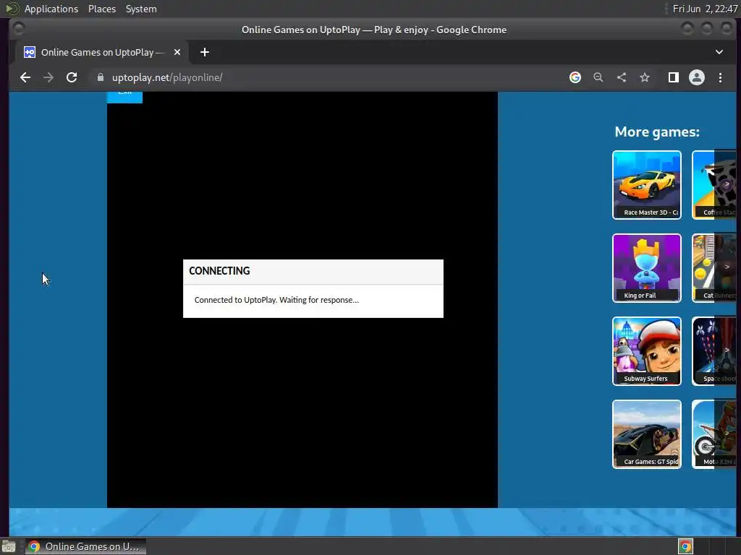741x555 pixels.
Task: Go back to the previous page
Action: coord(25,77)
